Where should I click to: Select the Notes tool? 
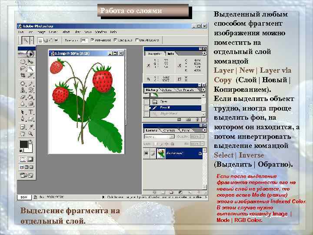(x=23, y=127)
